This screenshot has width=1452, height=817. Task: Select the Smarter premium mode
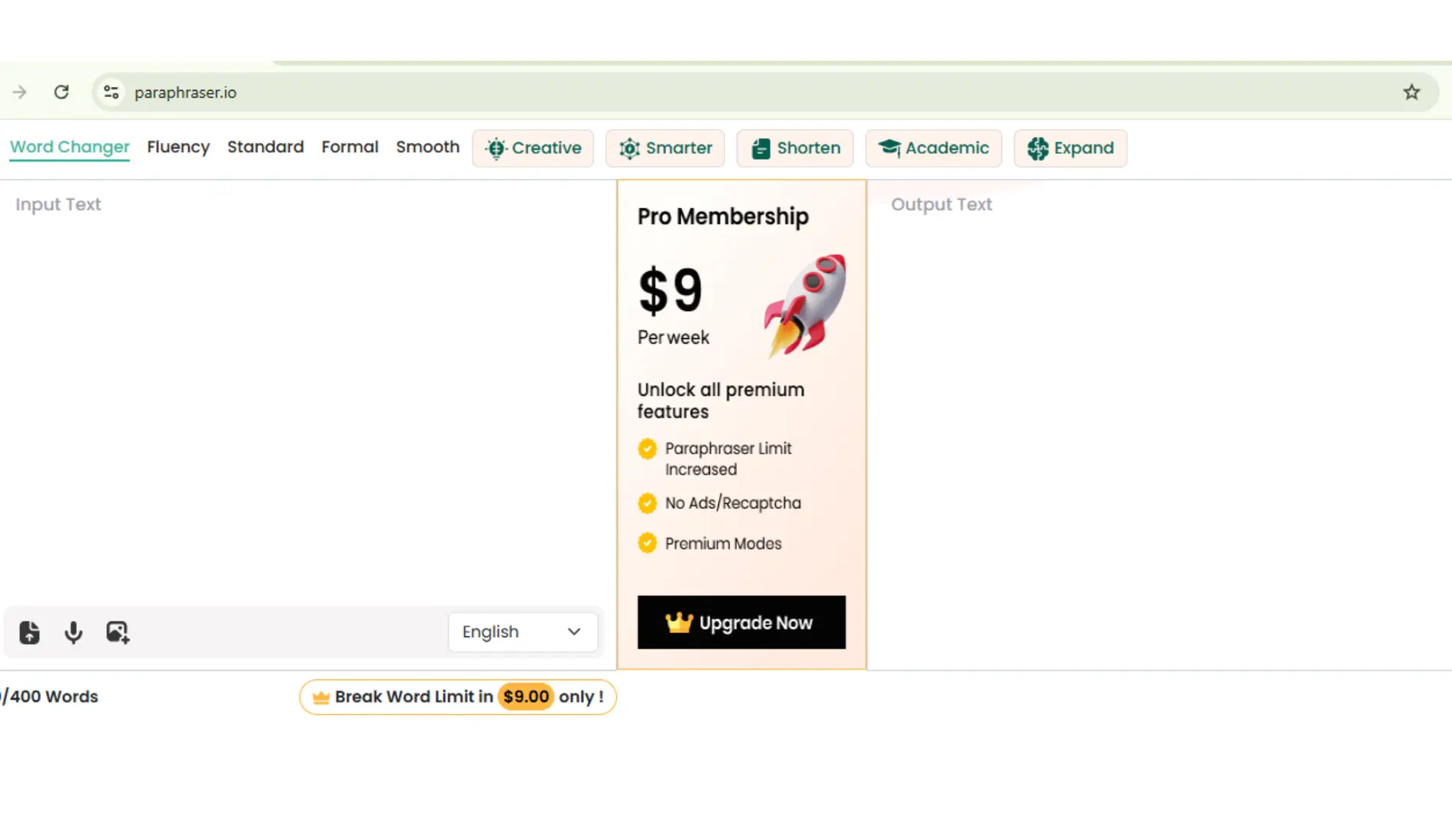click(x=665, y=148)
